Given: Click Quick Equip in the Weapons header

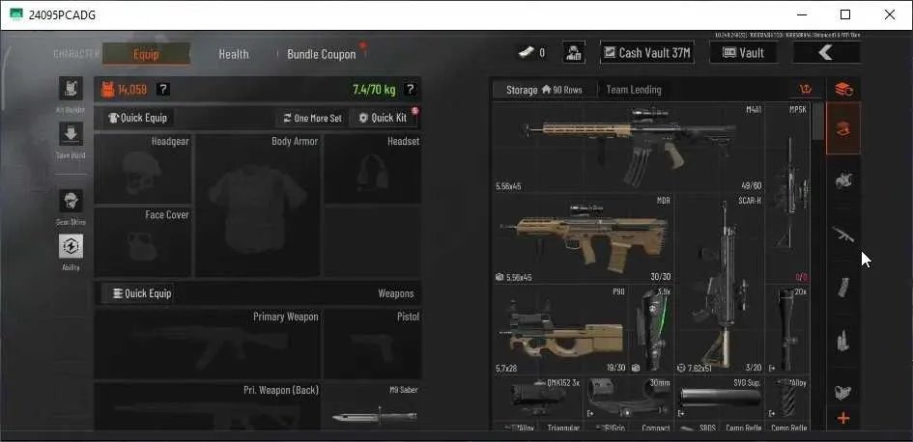Looking at the screenshot, I should pos(138,293).
